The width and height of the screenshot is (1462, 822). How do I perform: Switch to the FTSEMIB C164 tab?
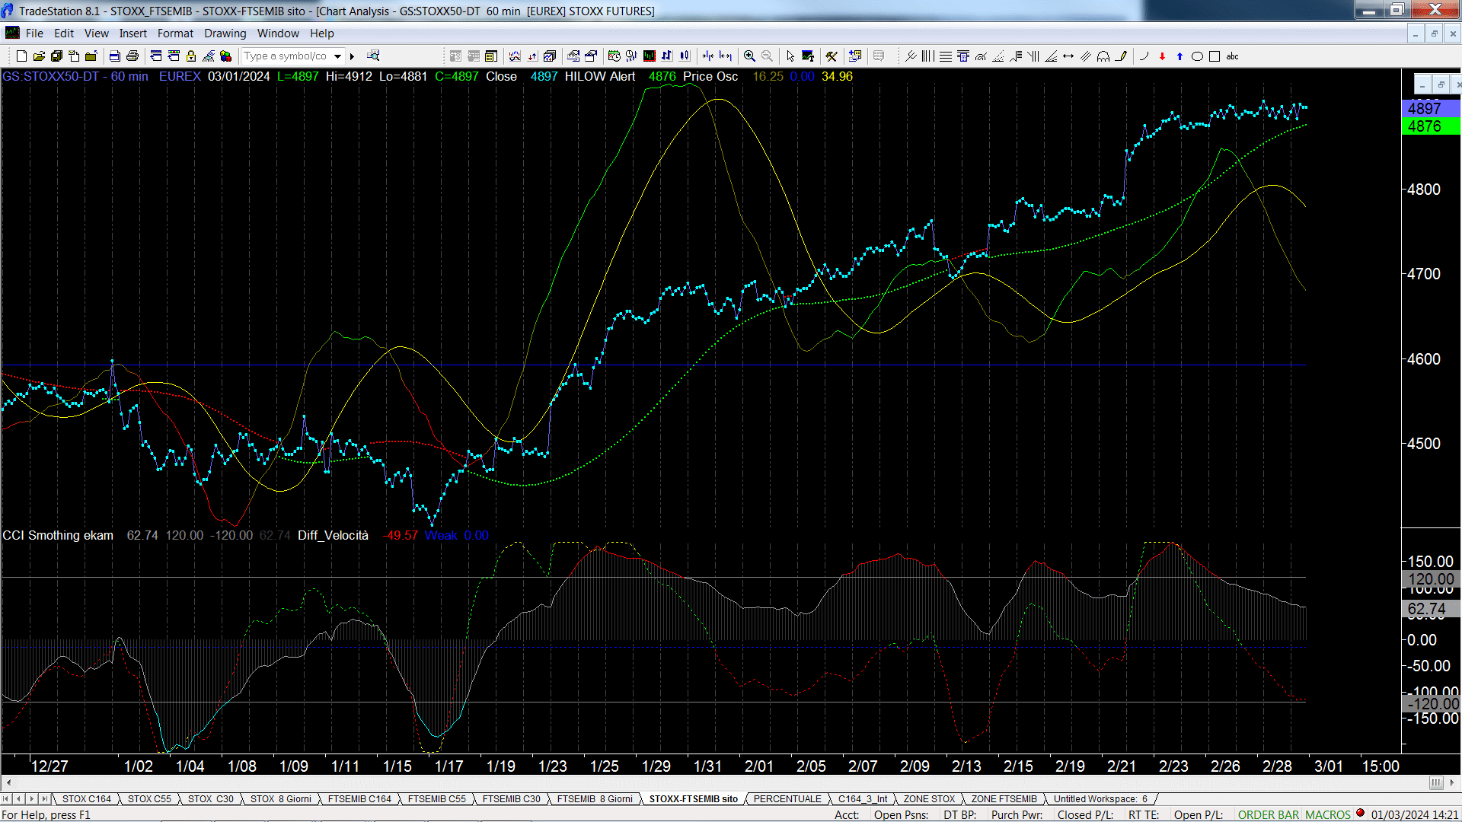tap(359, 799)
